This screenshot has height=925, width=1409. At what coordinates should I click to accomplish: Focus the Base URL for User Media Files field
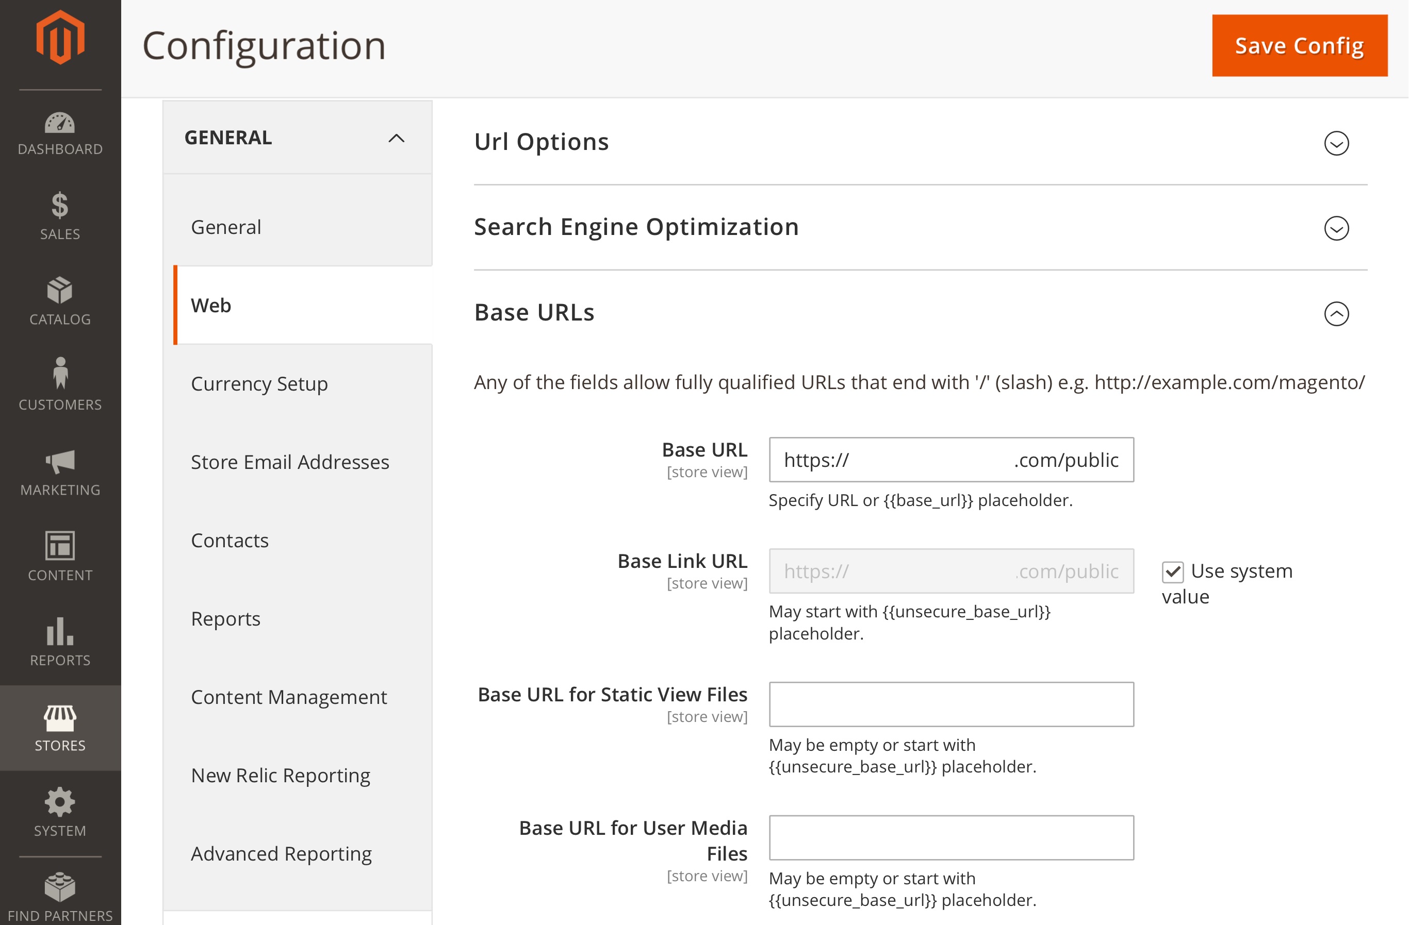(x=952, y=837)
